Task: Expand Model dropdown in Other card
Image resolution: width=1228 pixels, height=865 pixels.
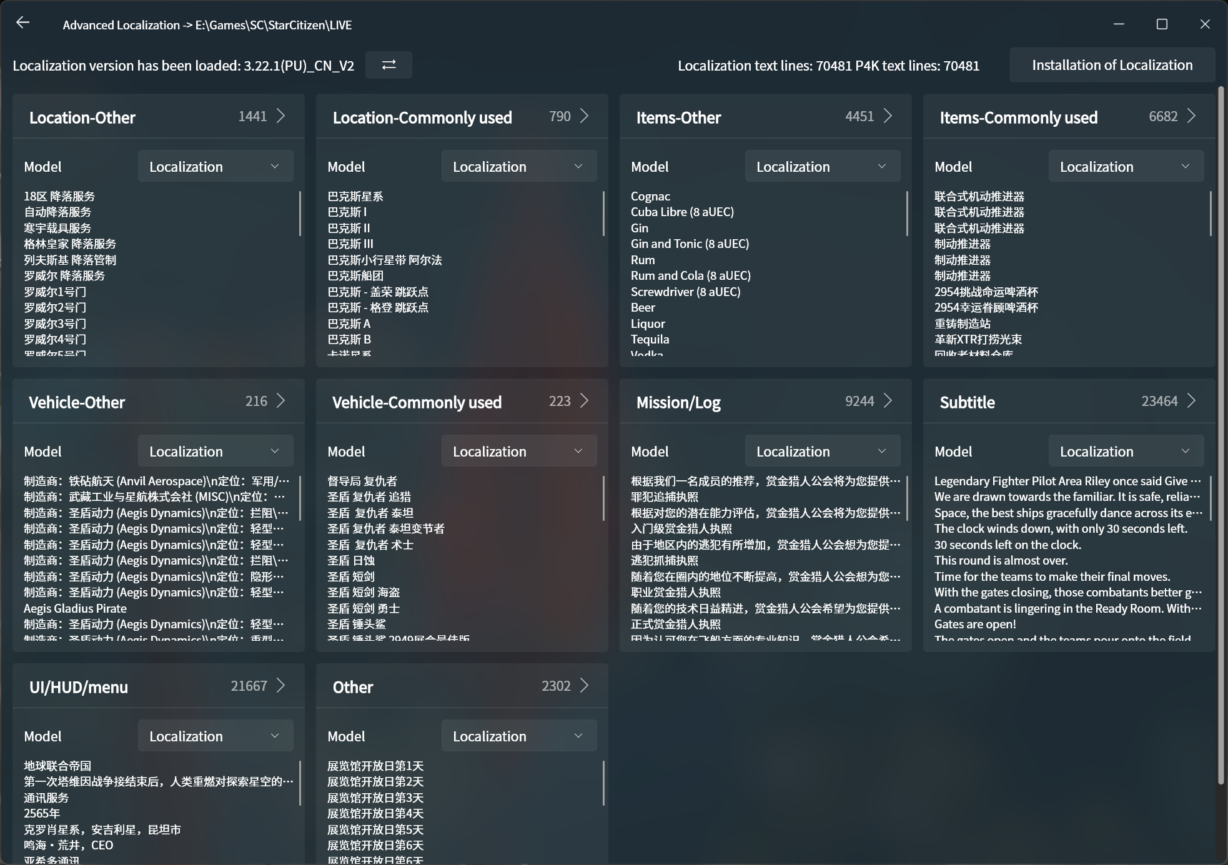Action: tap(519, 736)
